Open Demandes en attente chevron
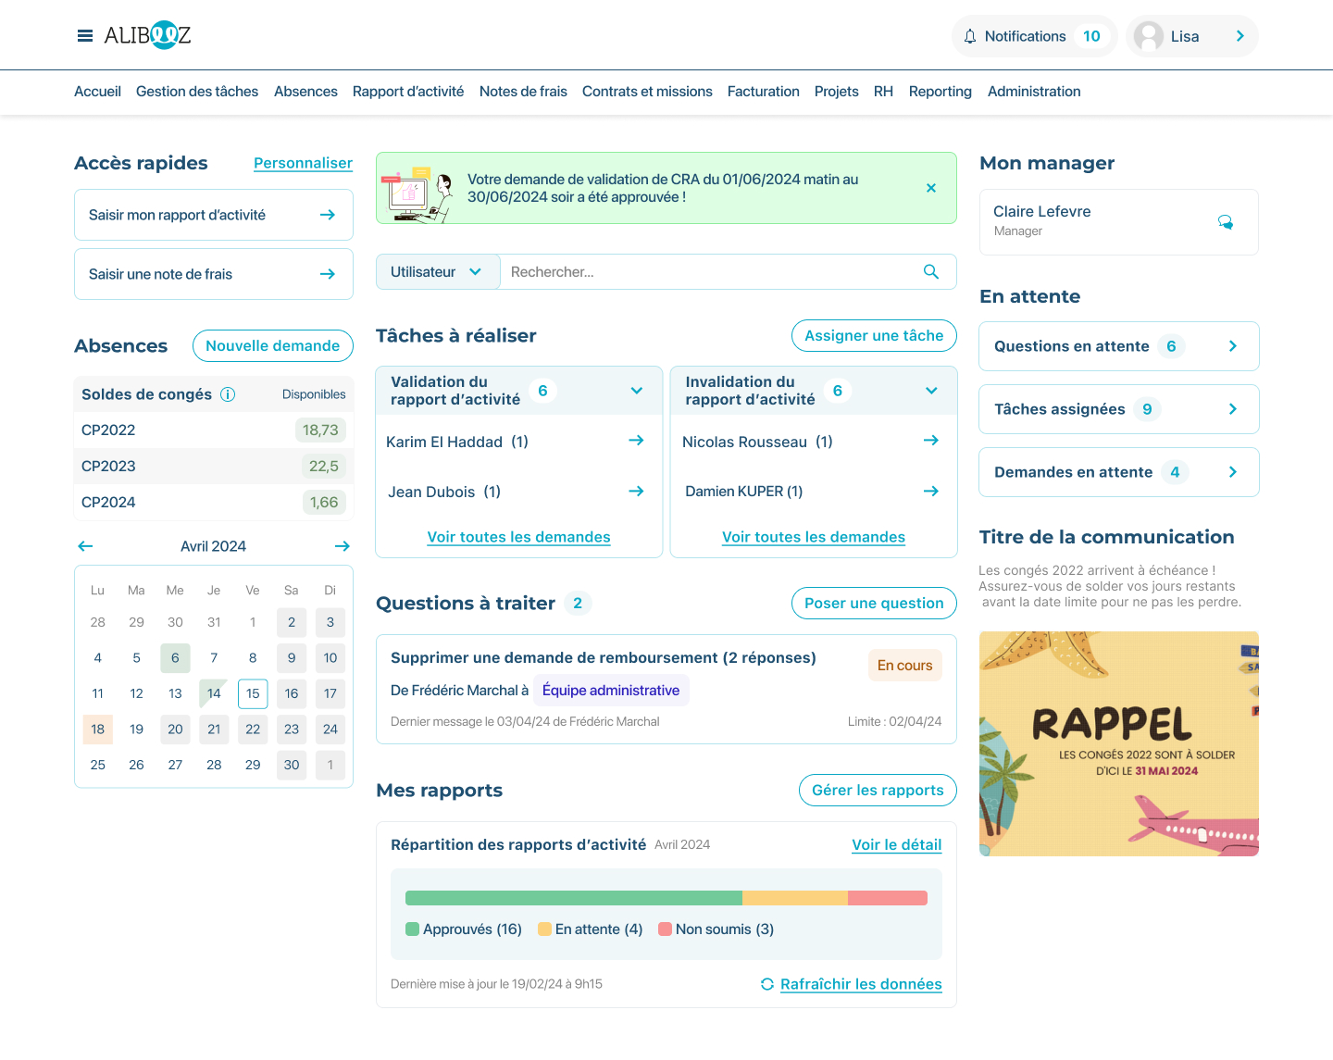The image size is (1333, 1060). click(x=1233, y=472)
